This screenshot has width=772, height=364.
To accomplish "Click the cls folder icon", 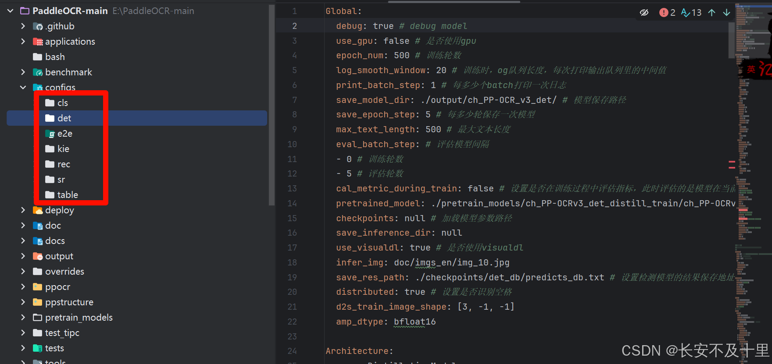I will pyautogui.click(x=50, y=103).
